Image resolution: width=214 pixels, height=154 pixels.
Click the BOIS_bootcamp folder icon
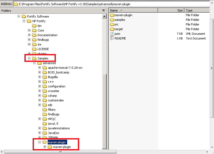click(45, 72)
